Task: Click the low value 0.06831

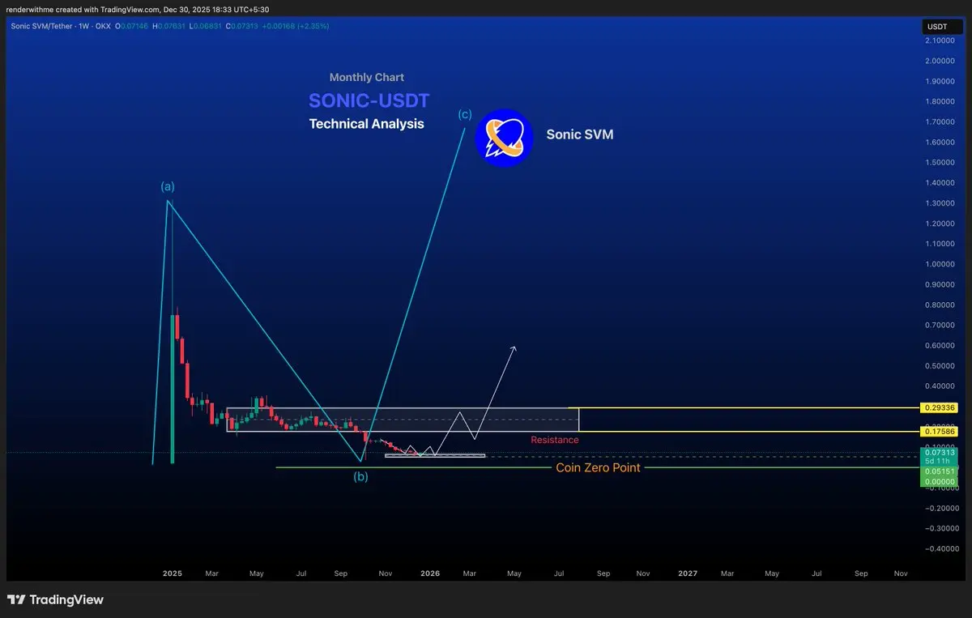Action: [207, 26]
